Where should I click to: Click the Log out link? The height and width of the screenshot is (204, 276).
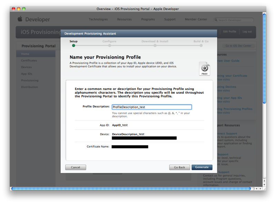[x=247, y=31]
